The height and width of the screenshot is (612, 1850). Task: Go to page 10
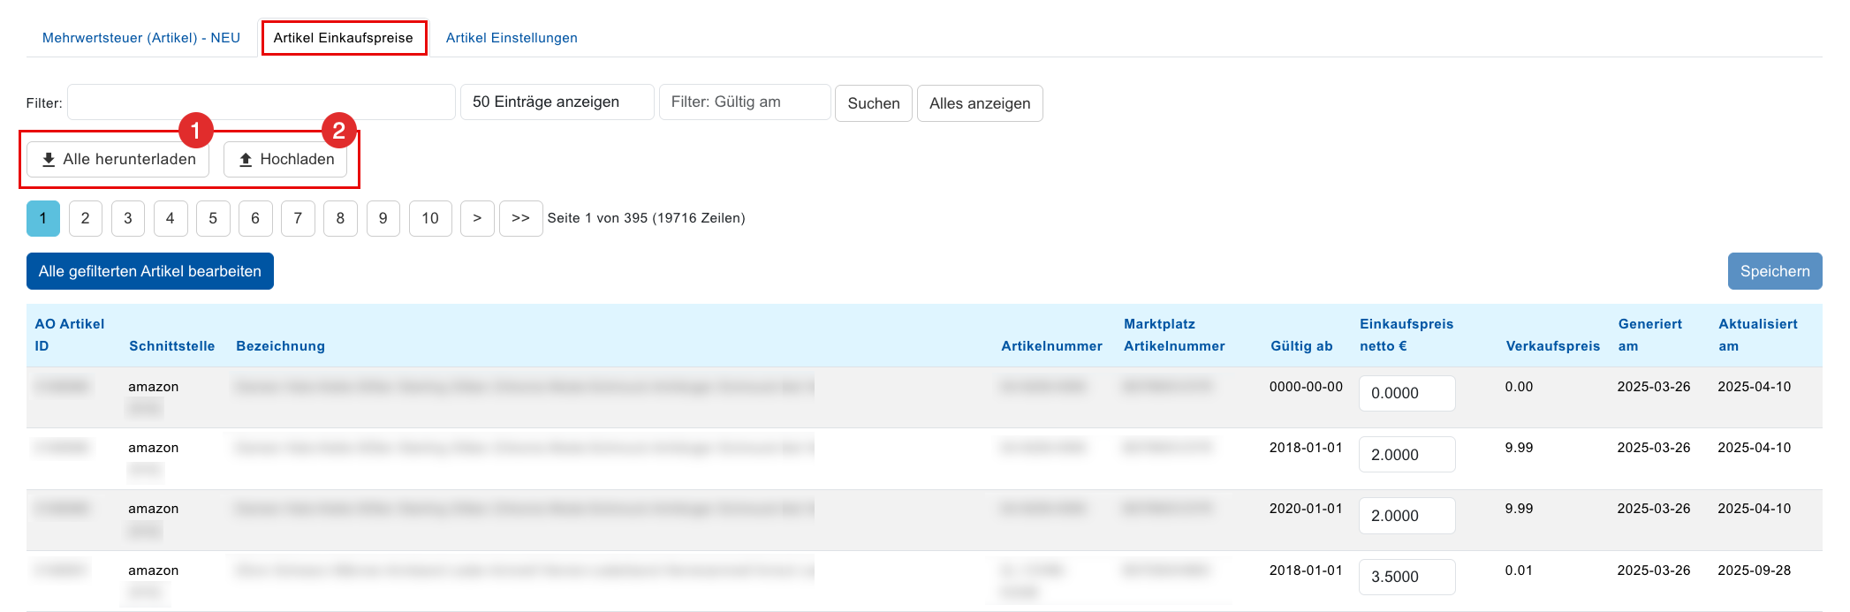click(430, 218)
